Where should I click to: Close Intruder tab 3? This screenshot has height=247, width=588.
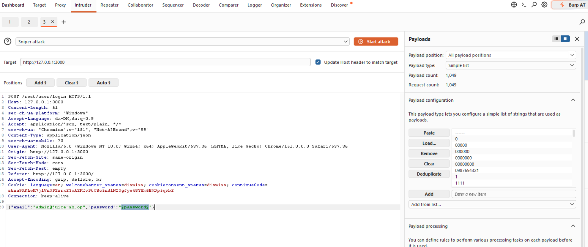tap(53, 22)
